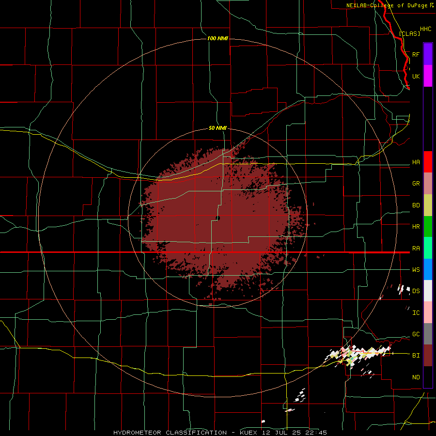Viewport: 436px width, 436px height.
Task: Click the "100 NMI" range ring label
Action: tap(218, 38)
